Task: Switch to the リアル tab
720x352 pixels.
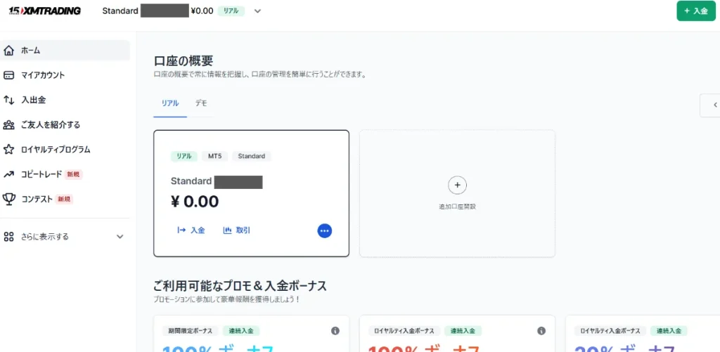Action: [170, 104]
